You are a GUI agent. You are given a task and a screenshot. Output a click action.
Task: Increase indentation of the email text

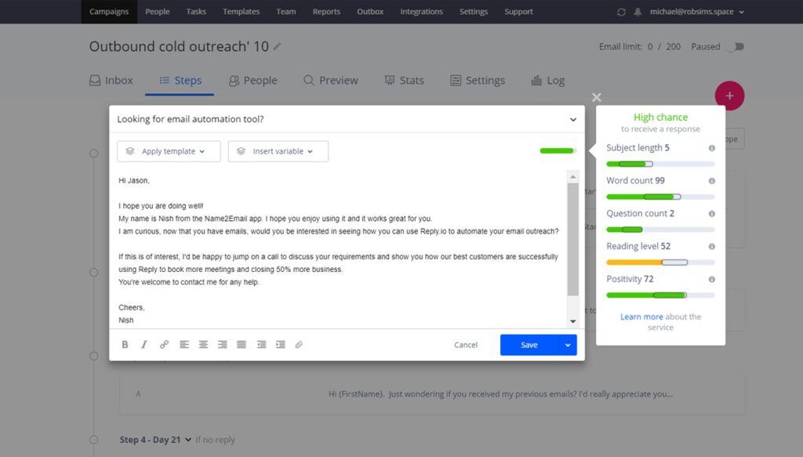coord(281,344)
